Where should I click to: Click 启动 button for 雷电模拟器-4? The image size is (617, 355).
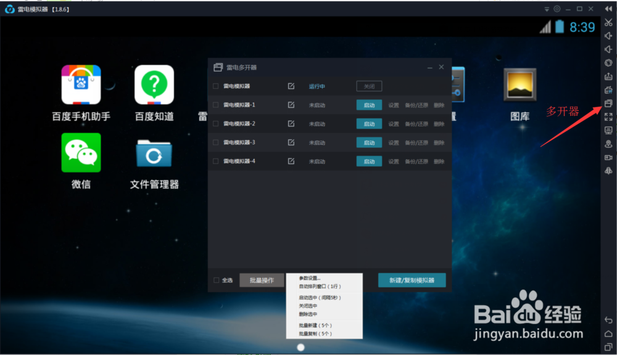(x=369, y=161)
